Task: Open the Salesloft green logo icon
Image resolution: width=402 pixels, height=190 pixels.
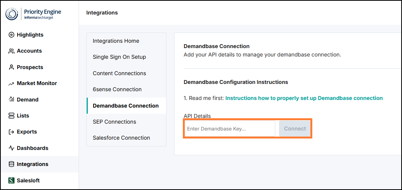Action: tap(11, 180)
